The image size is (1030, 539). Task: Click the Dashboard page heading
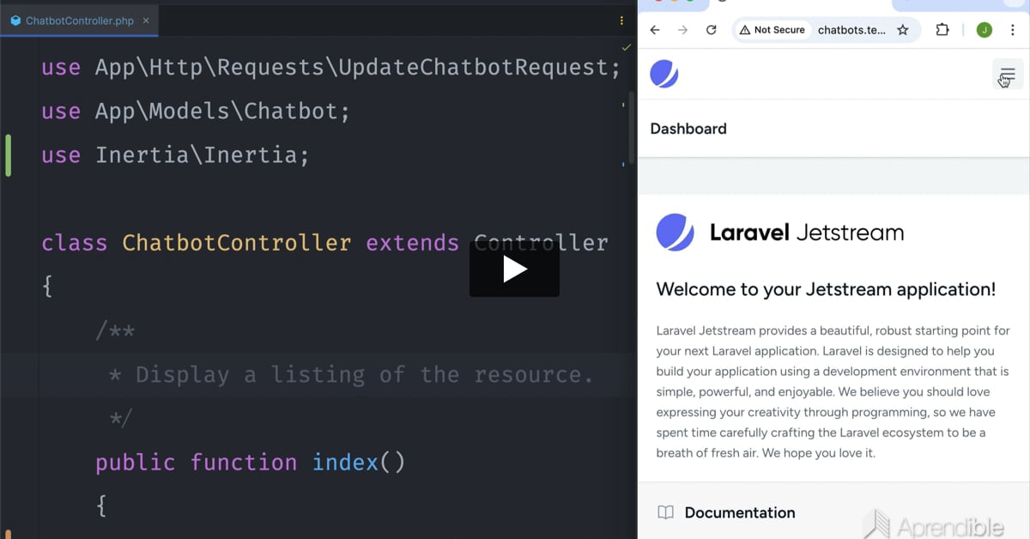[x=688, y=129]
